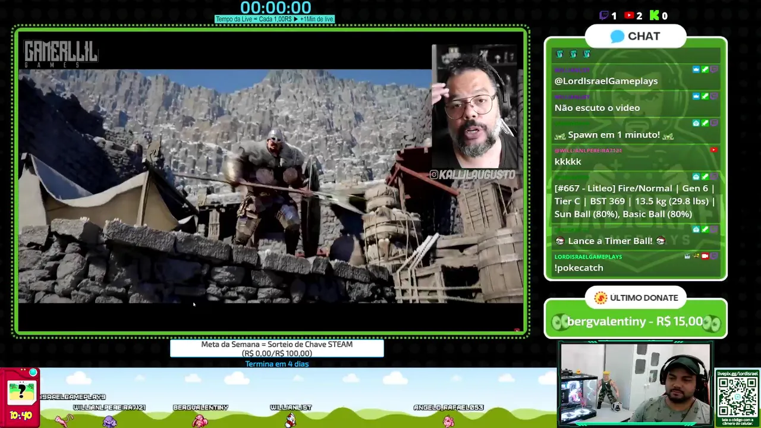Click the ULTIMO DONATE label

[x=644, y=298]
